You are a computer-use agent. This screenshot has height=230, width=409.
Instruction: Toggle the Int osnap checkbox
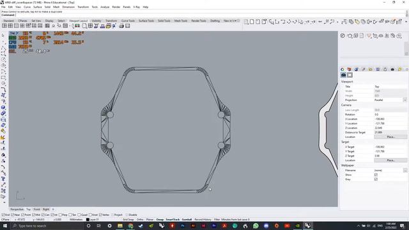pyautogui.click(x=52, y=215)
